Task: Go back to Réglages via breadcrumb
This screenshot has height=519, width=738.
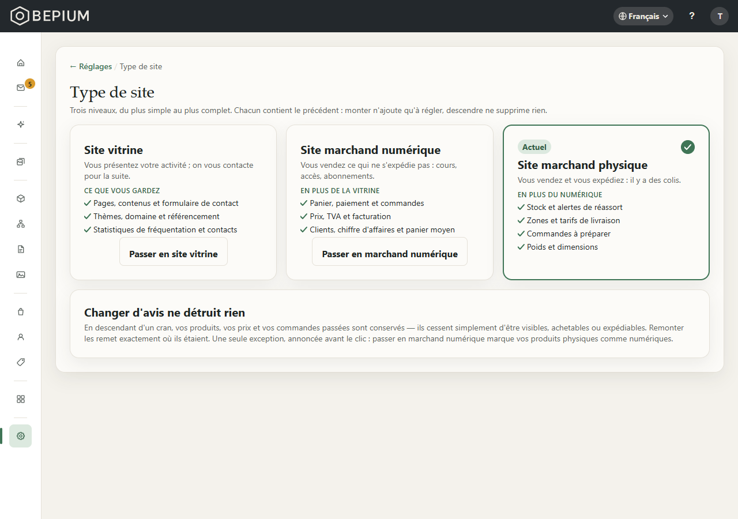Action: [91, 66]
